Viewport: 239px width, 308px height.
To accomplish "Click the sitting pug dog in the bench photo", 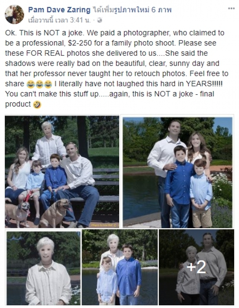I will 55,212.
